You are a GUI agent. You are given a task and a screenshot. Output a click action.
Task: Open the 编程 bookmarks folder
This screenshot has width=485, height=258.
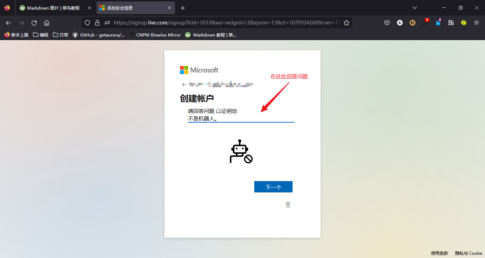40,35
